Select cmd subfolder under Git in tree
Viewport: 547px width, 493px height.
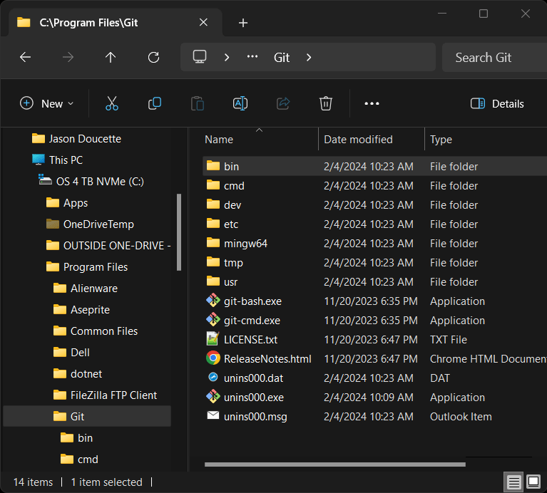click(x=88, y=460)
